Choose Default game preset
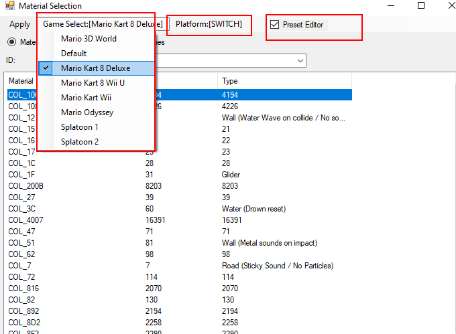The height and width of the screenshot is (334, 456). click(x=97, y=54)
